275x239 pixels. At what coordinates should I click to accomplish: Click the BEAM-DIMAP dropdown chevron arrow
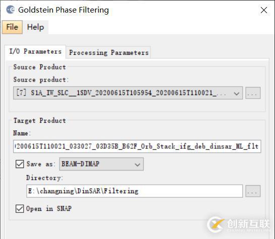point(137,165)
